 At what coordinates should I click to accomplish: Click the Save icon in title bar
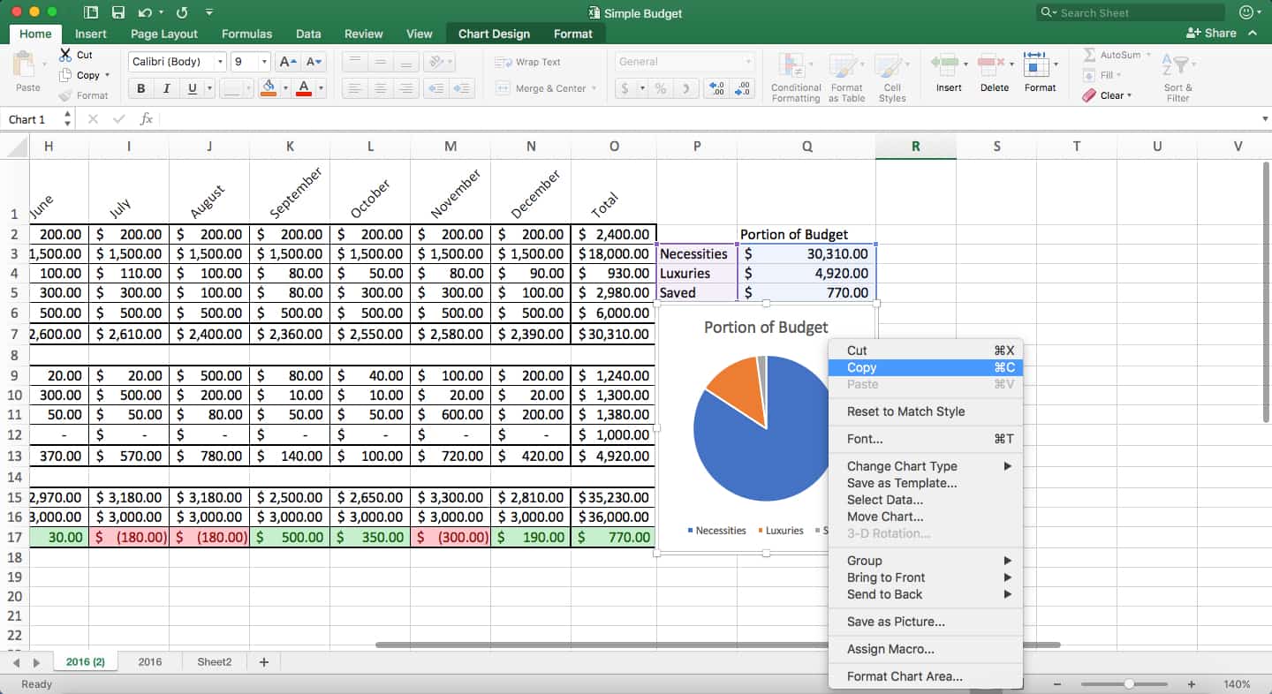coord(117,12)
